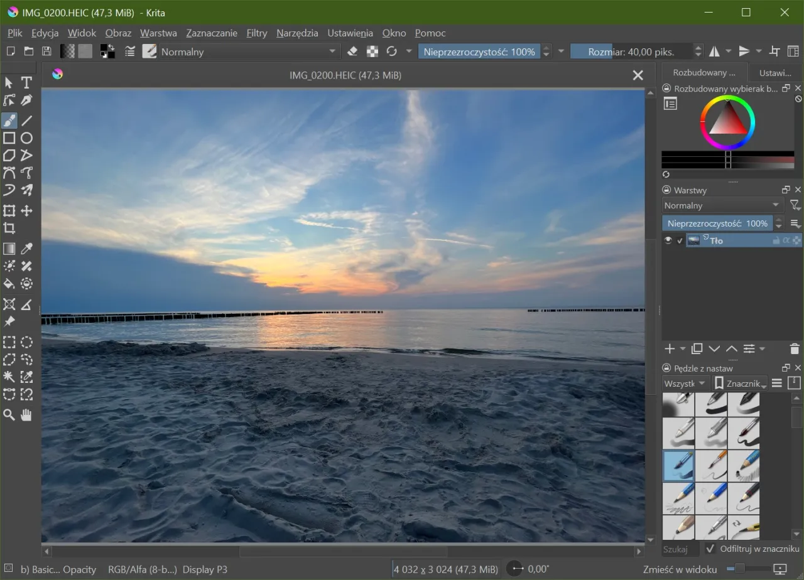The height and width of the screenshot is (580, 804).
Task: Open the Filtry menu
Action: (256, 33)
